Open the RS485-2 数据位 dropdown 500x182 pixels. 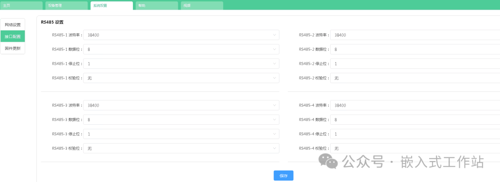tap(415, 49)
